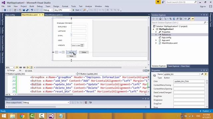Click the Quick Launch search magnifier icon
The image size is (213, 119).
pyautogui.click(x=195, y=2)
